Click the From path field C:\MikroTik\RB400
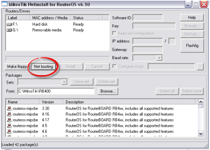This screenshot has height=150, width=210. coord(56,91)
